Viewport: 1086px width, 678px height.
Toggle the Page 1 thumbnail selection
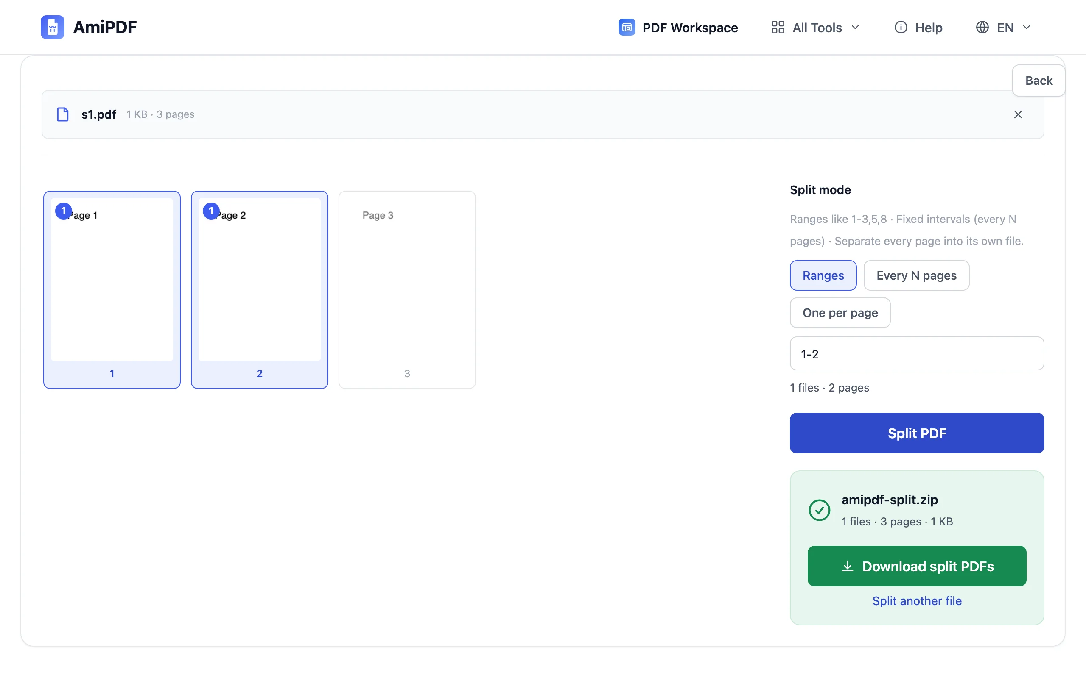click(112, 290)
